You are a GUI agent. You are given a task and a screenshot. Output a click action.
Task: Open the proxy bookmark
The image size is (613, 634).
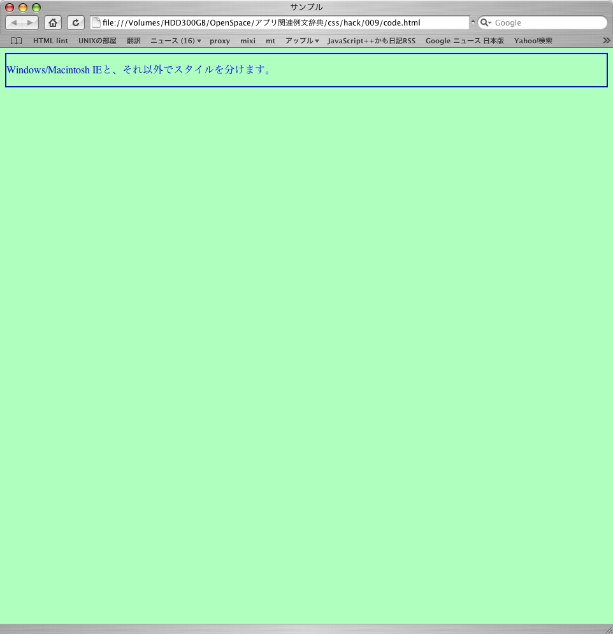[x=220, y=41]
